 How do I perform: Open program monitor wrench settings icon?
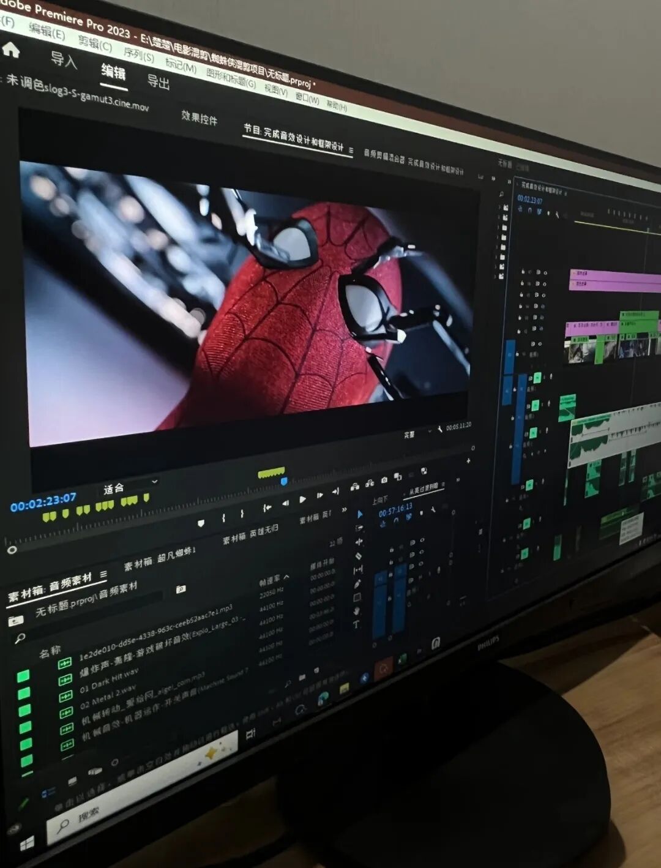[x=439, y=430]
